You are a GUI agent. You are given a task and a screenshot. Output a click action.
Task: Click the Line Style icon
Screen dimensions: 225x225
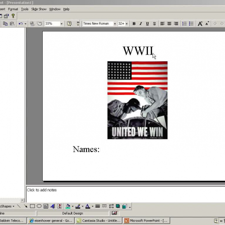pos(98,206)
